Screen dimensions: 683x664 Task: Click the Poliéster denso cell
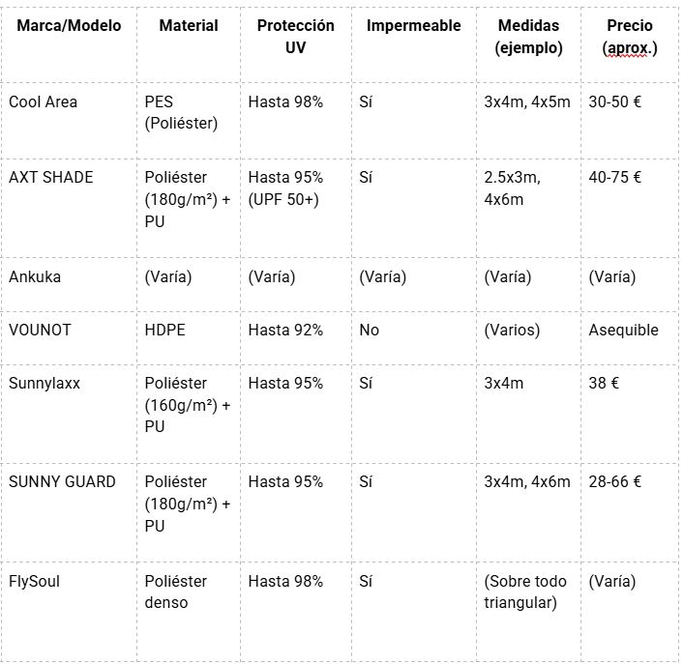click(176, 592)
